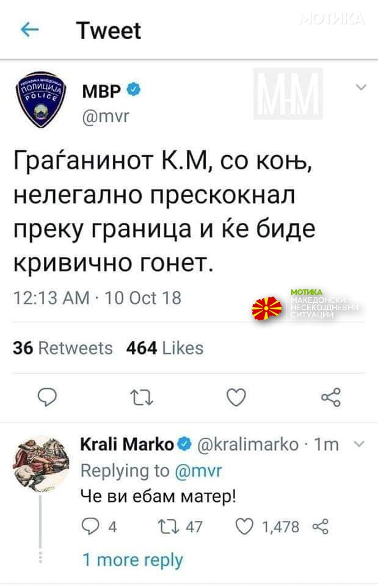378x586 pixels.
Task: Show 1 more reply
Action: tap(133, 560)
